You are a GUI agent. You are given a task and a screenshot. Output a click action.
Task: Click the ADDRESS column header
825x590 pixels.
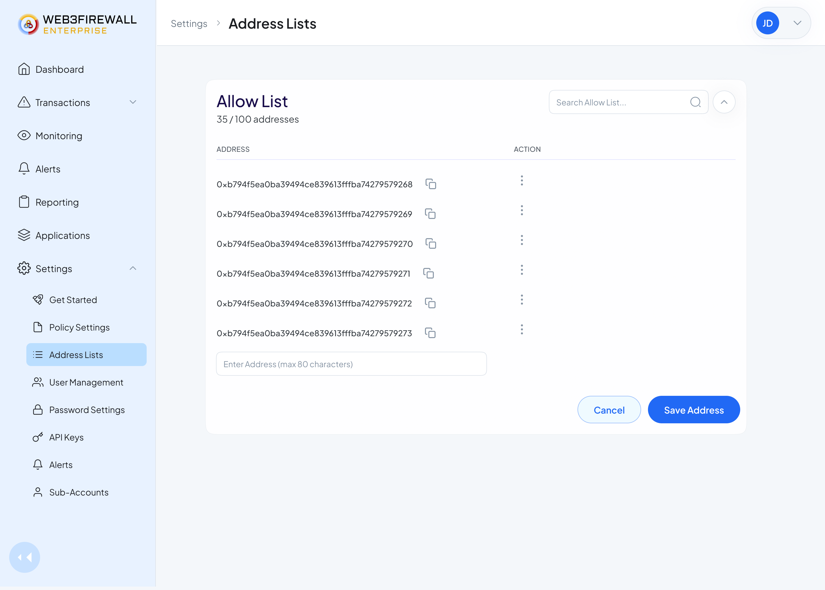click(x=233, y=149)
